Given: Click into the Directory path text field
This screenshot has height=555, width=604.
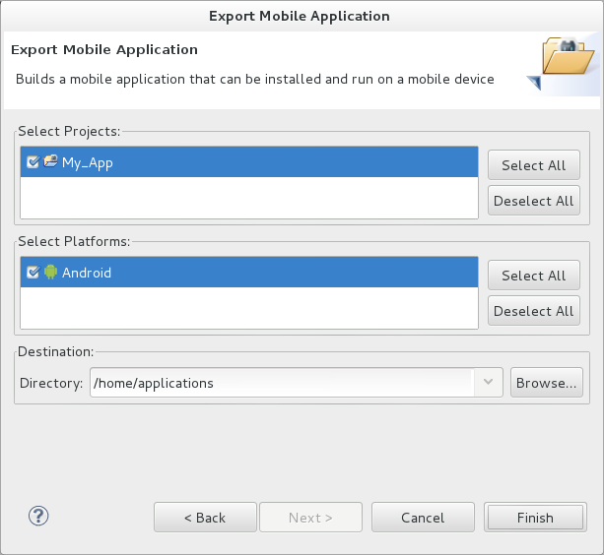Looking at the screenshot, I should [x=281, y=383].
